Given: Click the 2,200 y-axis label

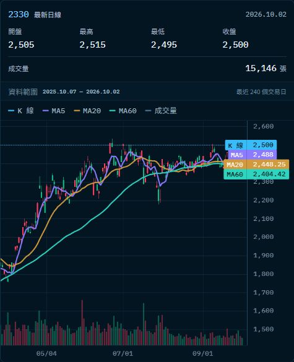Looking at the screenshot, I should (x=264, y=200).
